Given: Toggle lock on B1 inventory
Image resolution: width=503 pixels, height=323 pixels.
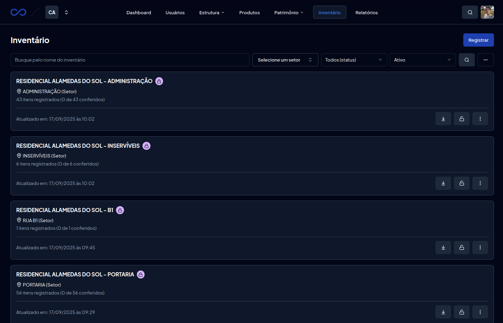Looking at the screenshot, I should point(462,248).
